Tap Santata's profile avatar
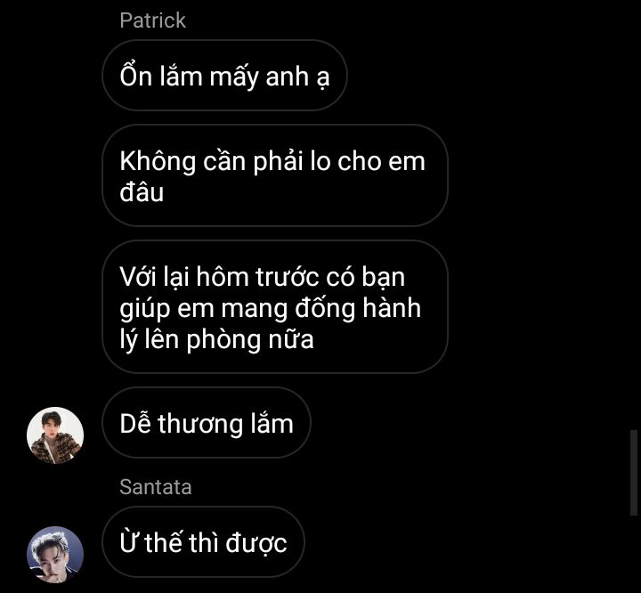 55,555
